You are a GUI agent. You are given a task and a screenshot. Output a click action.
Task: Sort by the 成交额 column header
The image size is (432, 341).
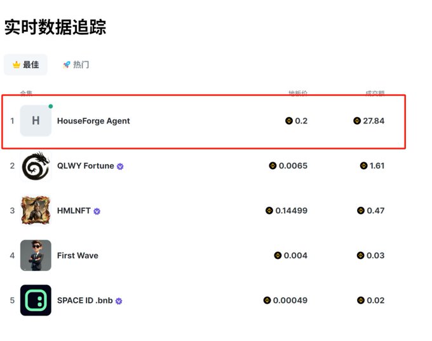click(374, 93)
